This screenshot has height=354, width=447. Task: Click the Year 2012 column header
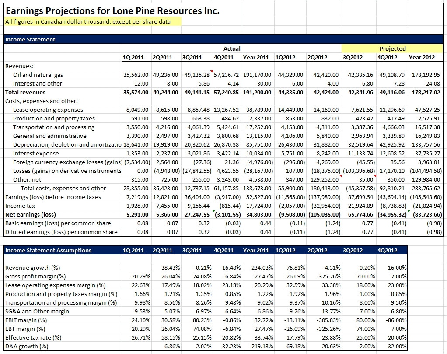422,57
